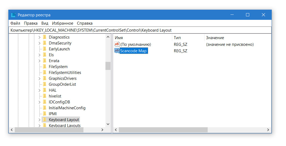Click the Errata folder icon
Viewport: 286px width, 146px height.
[x=45, y=61]
